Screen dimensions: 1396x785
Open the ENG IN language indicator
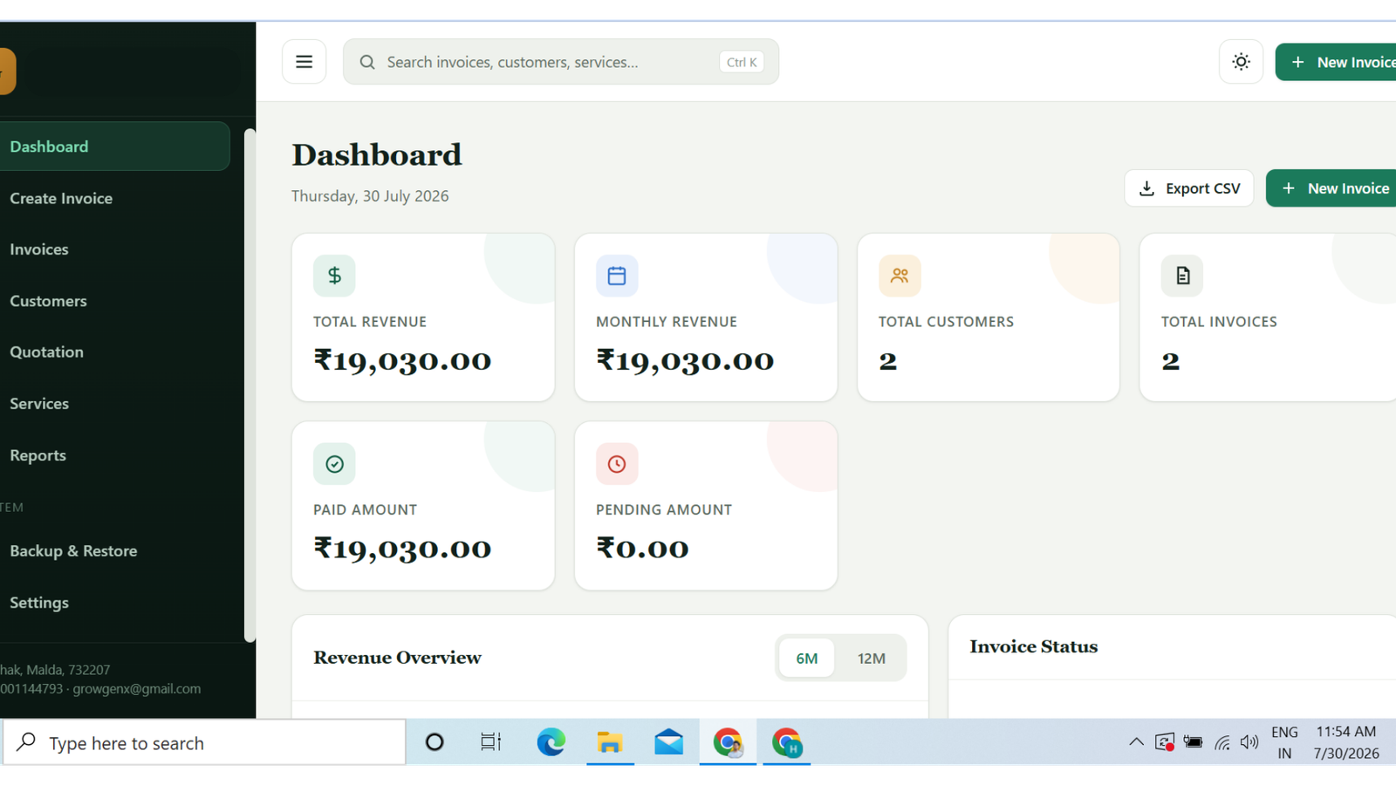(x=1284, y=742)
